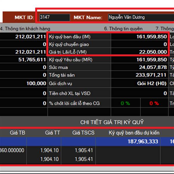Sort by the 'Giá TB' column header
The height and width of the screenshot is (174, 174).
pyautogui.click(x=17, y=133)
